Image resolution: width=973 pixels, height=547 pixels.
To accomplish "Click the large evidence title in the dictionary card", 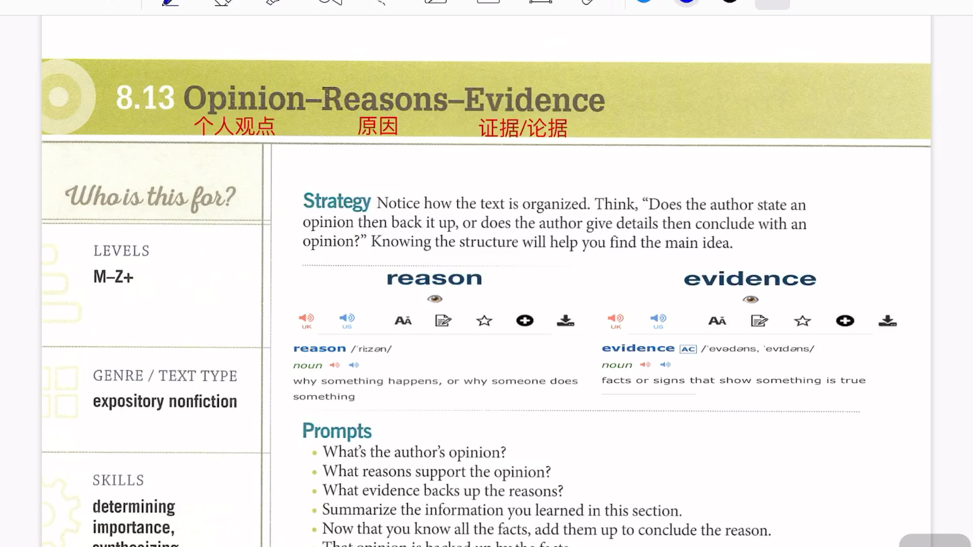I will tap(750, 279).
